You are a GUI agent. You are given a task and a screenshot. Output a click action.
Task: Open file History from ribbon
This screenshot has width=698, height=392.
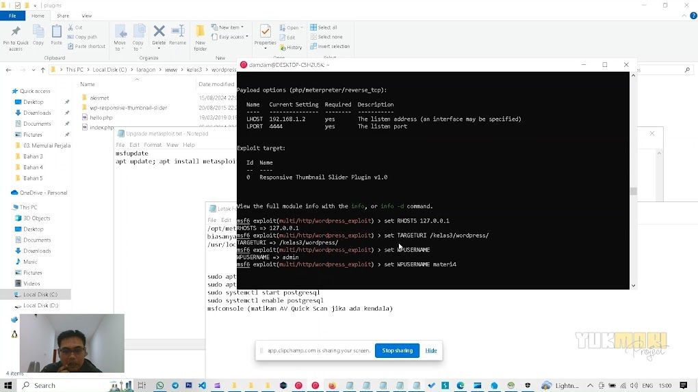(291, 47)
